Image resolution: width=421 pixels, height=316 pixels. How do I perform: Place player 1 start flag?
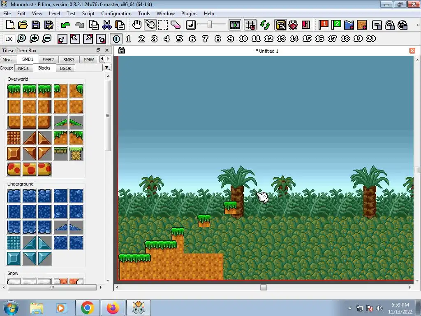click(324, 25)
